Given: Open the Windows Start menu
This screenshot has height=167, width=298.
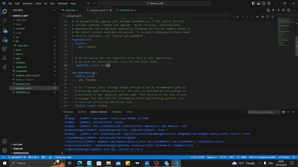Looking at the screenshot, I should coord(5,163).
